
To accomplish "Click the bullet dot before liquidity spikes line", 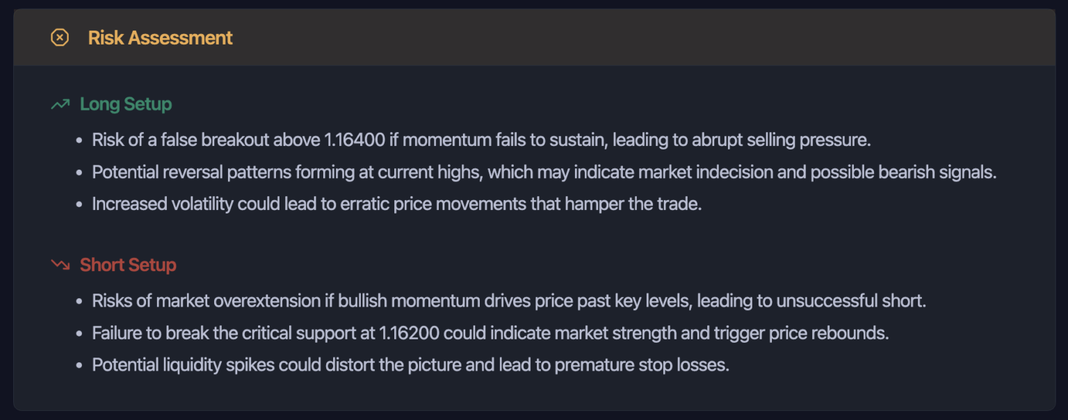I will point(79,365).
